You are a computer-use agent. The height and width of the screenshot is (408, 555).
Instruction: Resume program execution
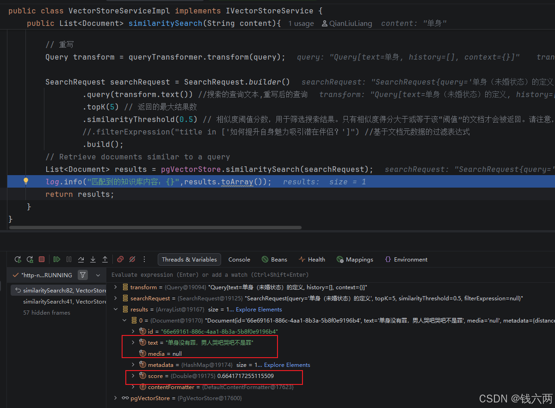pyautogui.click(x=57, y=259)
